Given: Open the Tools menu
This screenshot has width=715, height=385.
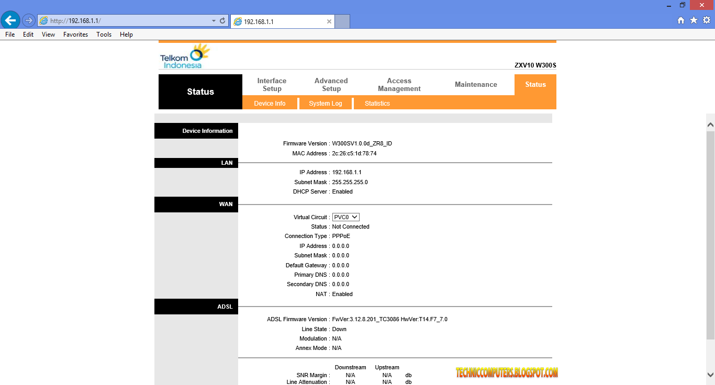Looking at the screenshot, I should pyautogui.click(x=104, y=35).
